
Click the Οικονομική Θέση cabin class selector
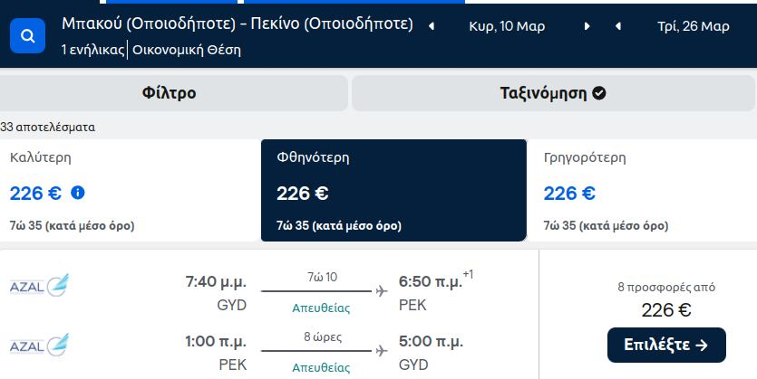coord(187,50)
